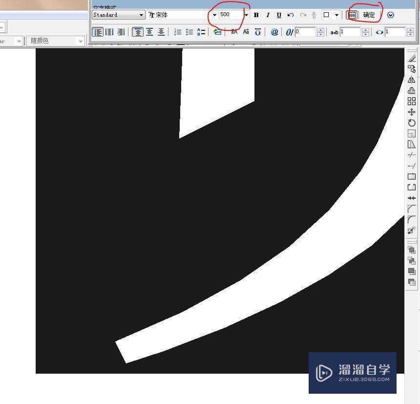Expand the 宋体 font dropdown
The image size is (420, 404).
tap(214, 15)
